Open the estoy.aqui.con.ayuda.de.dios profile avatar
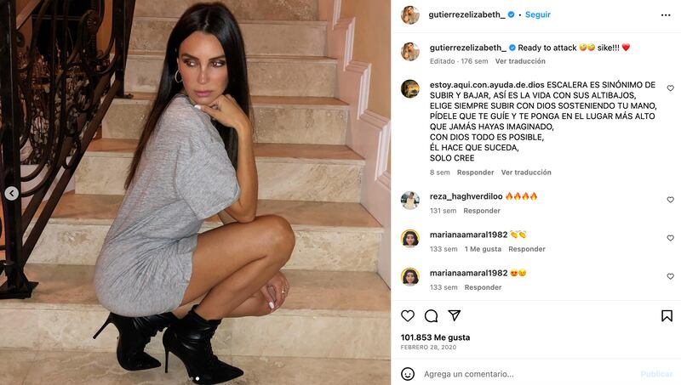This screenshot has height=385, width=681. click(410, 89)
